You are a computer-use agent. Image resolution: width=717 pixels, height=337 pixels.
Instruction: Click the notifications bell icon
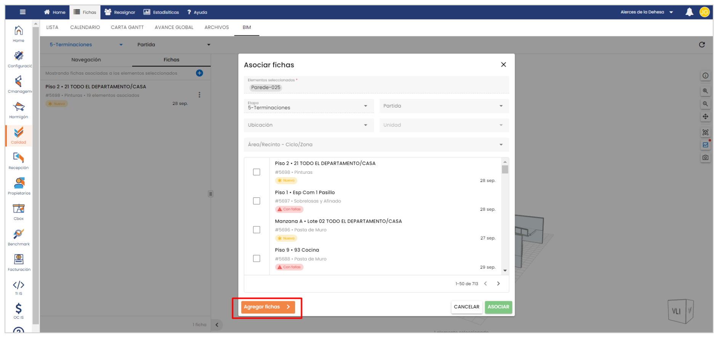click(x=689, y=12)
